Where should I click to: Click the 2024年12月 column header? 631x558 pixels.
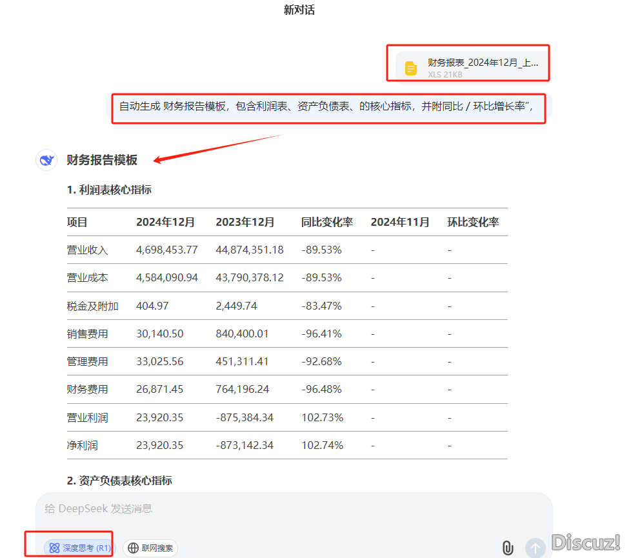[x=165, y=222]
